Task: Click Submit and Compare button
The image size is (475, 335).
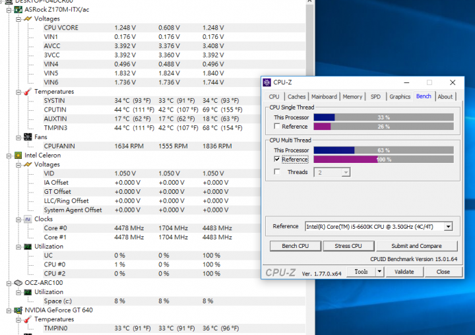Action: point(416,246)
